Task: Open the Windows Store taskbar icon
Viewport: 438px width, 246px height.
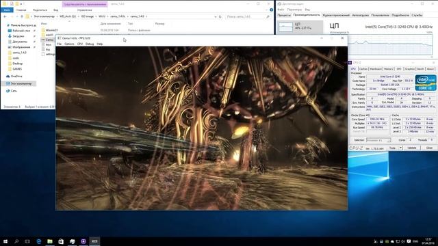Action: coord(61,241)
